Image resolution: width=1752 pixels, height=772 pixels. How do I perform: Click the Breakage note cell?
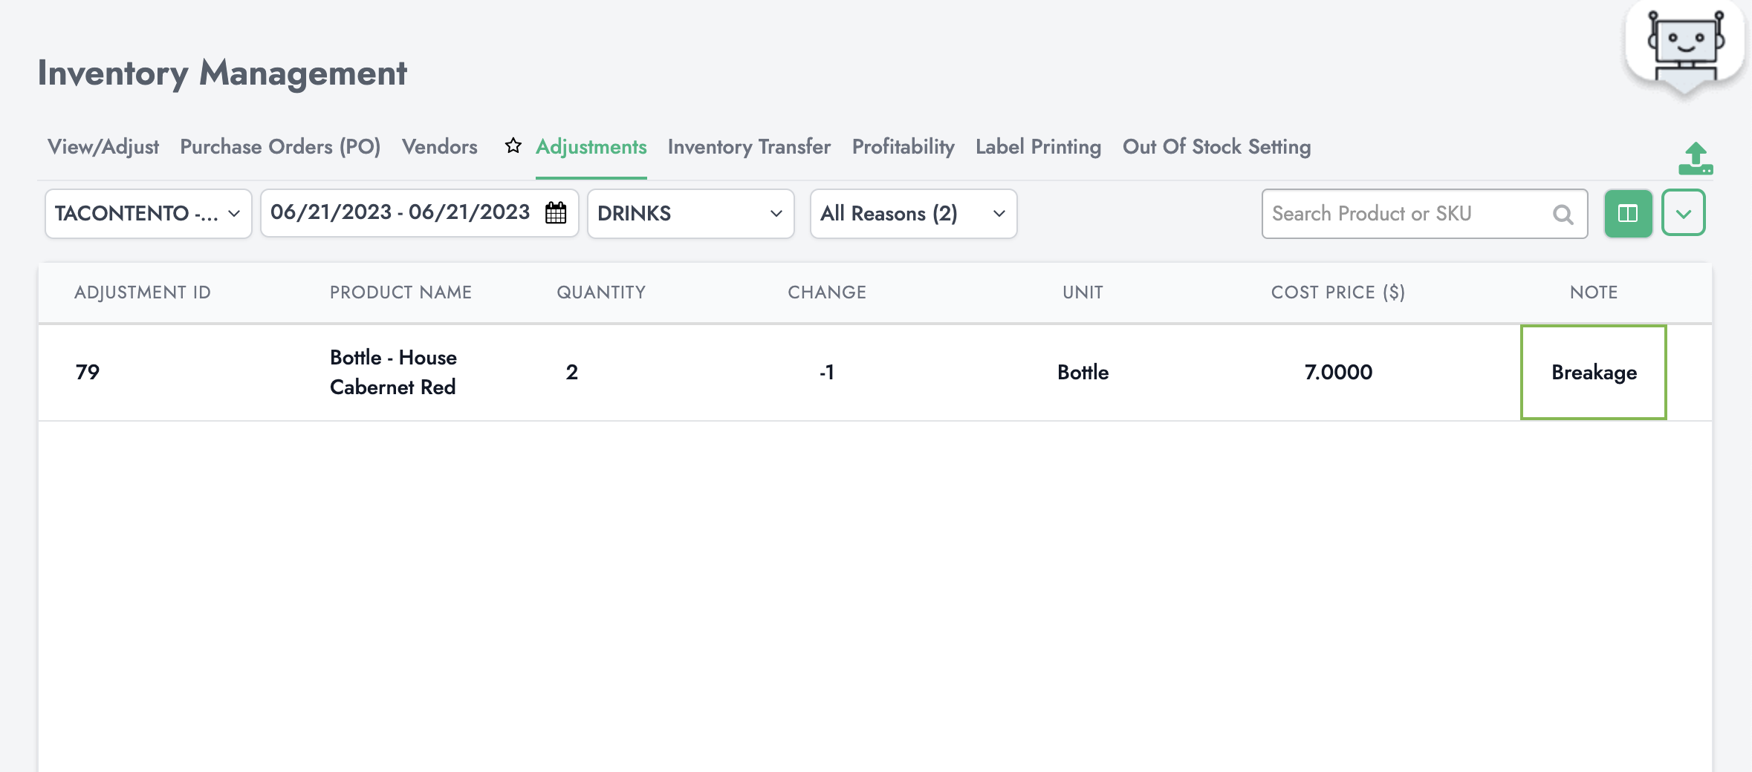[x=1594, y=373]
